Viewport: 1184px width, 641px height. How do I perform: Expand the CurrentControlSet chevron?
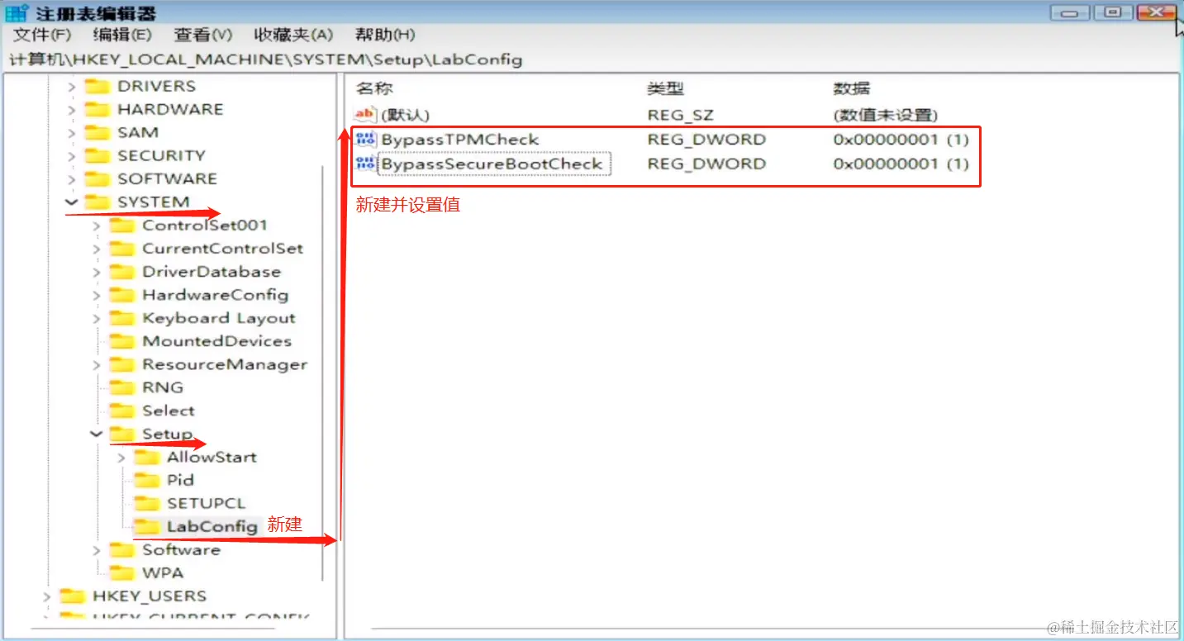coord(97,249)
